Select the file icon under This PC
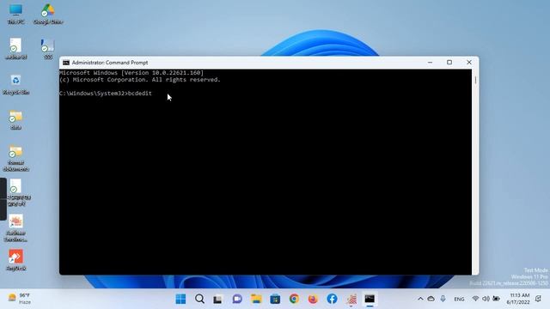 tap(15, 49)
